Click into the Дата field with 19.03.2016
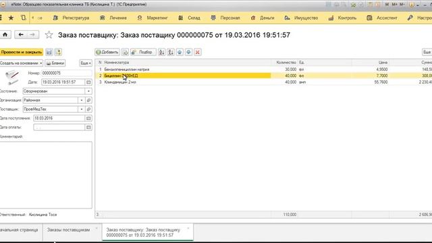The width and height of the screenshot is (432, 243). click(x=63, y=82)
